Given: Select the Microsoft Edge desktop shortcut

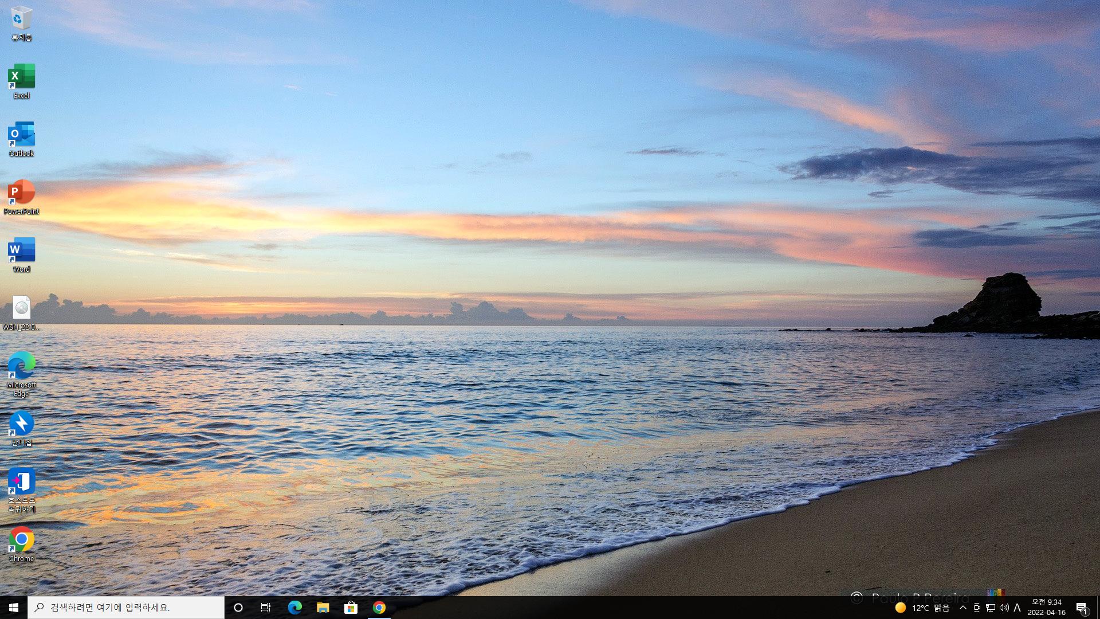Looking at the screenshot, I should (21, 375).
